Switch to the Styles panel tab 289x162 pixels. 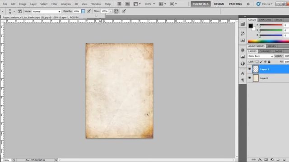pos(278,20)
